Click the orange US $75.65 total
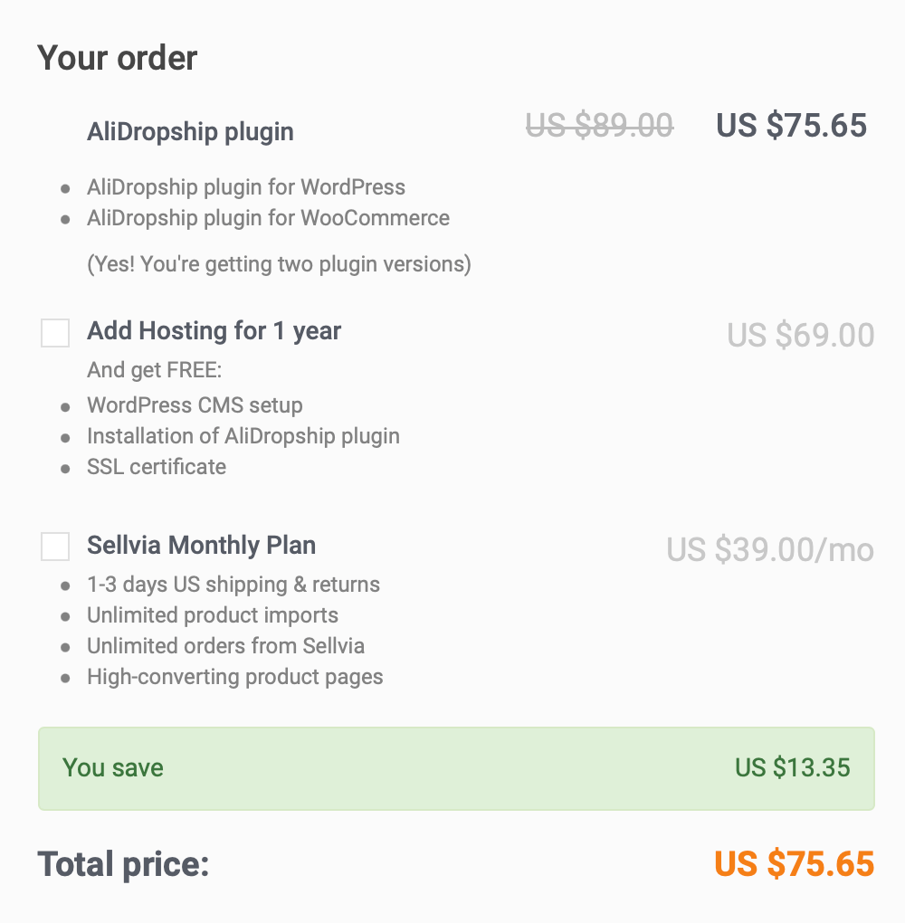The image size is (905, 923). coord(794,864)
